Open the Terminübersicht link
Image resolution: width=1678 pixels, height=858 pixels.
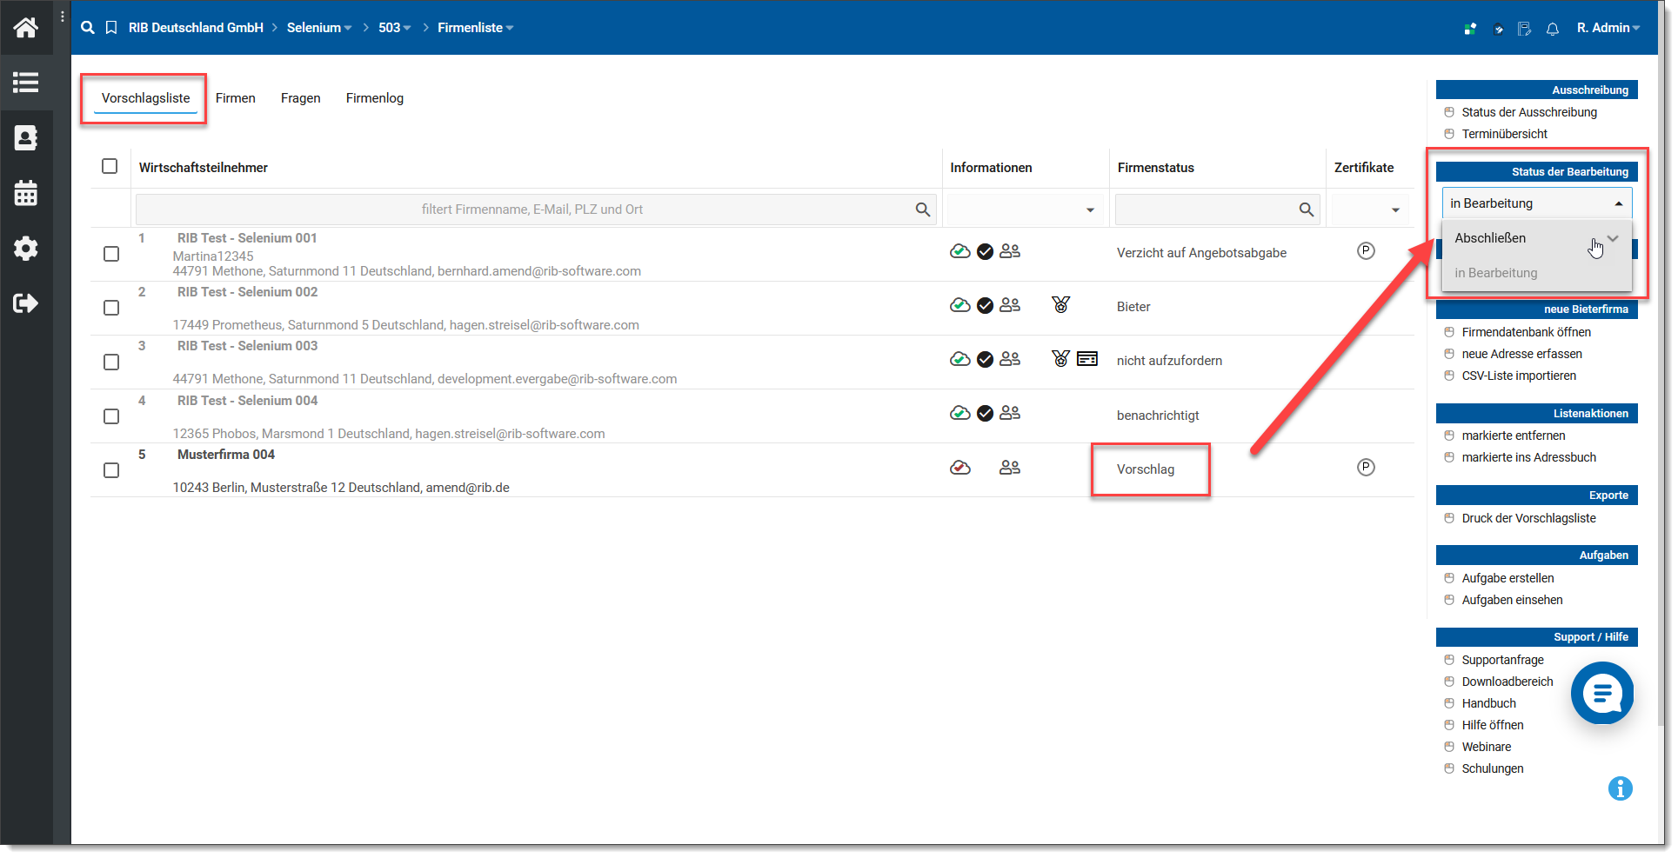click(x=1505, y=134)
